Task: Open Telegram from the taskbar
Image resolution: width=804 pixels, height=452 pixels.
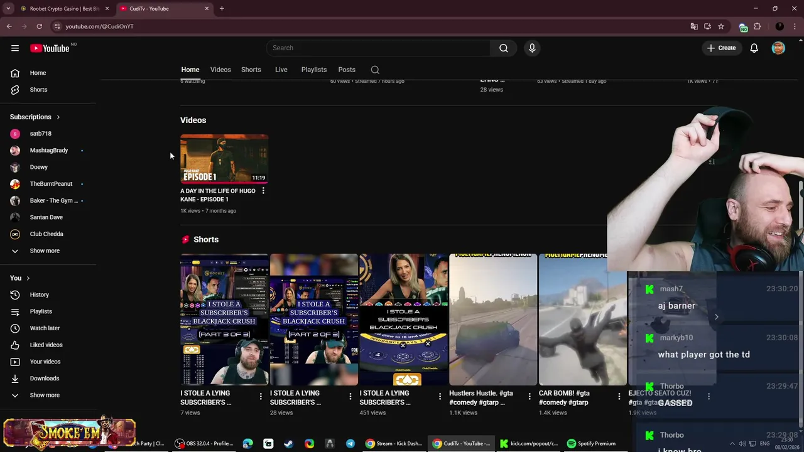Action: (350, 443)
